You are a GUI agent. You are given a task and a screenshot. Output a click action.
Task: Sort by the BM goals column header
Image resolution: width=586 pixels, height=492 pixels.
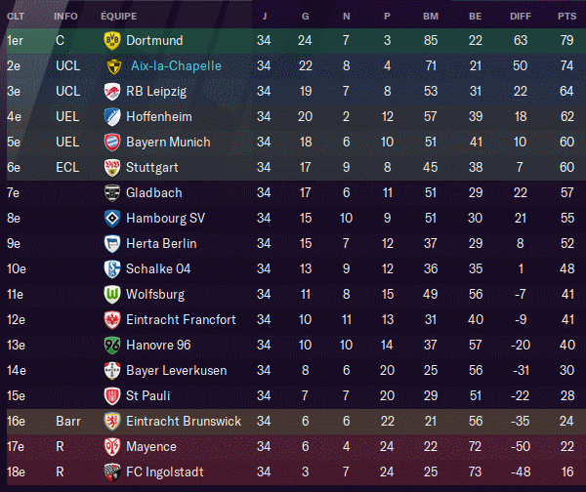(x=431, y=16)
